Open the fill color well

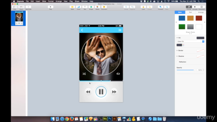pos(179,45)
